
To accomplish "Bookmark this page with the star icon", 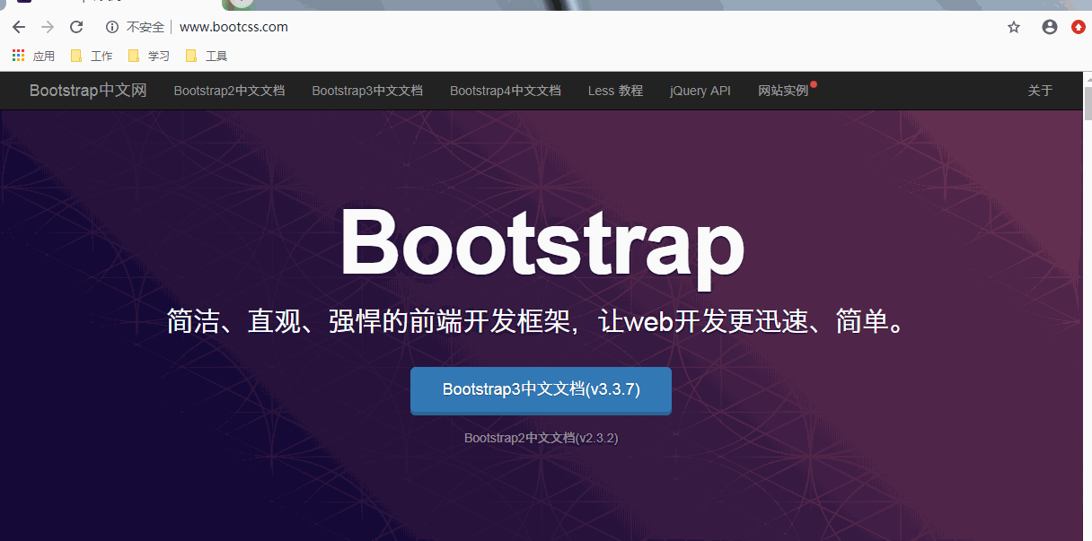I will (x=1014, y=27).
